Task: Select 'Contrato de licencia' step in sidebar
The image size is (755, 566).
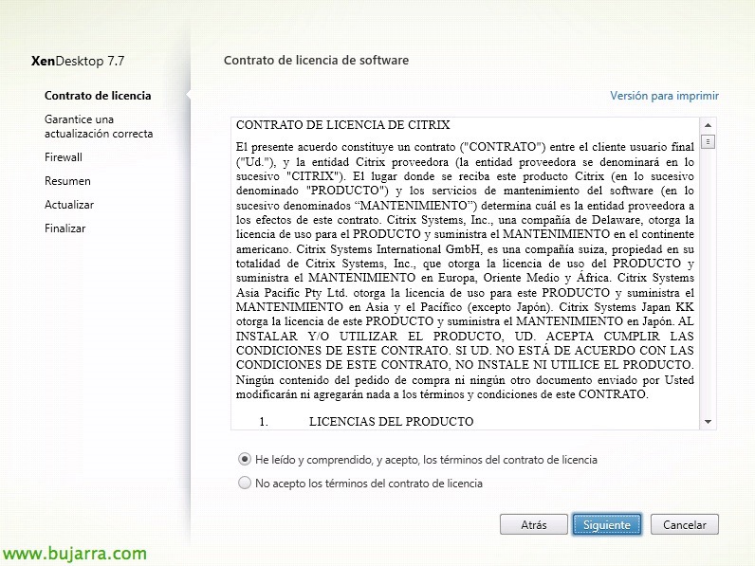Action: point(98,96)
